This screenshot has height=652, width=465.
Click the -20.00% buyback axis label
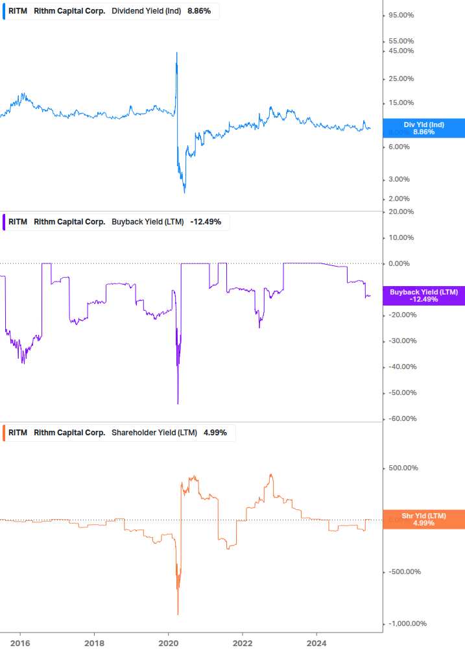(x=402, y=315)
